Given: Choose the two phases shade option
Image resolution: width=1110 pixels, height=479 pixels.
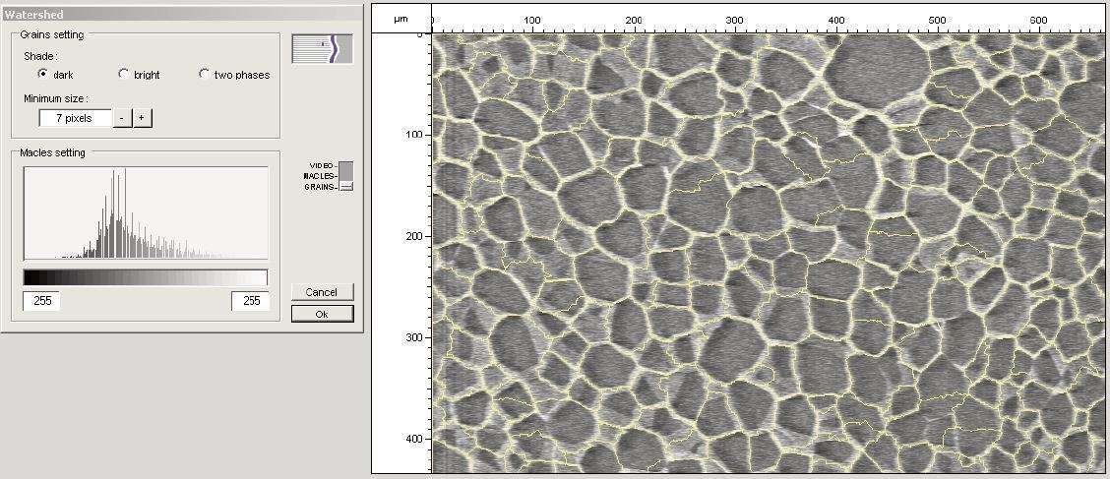Looking at the screenshot, I should (x=205, y=74).
